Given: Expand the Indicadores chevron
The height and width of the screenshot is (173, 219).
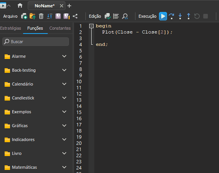Looking at the screenshot, I should pyautogui.click(x=64, y=139).
